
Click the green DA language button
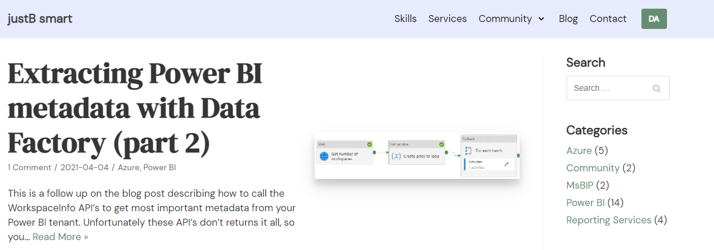tap(654, 19)
